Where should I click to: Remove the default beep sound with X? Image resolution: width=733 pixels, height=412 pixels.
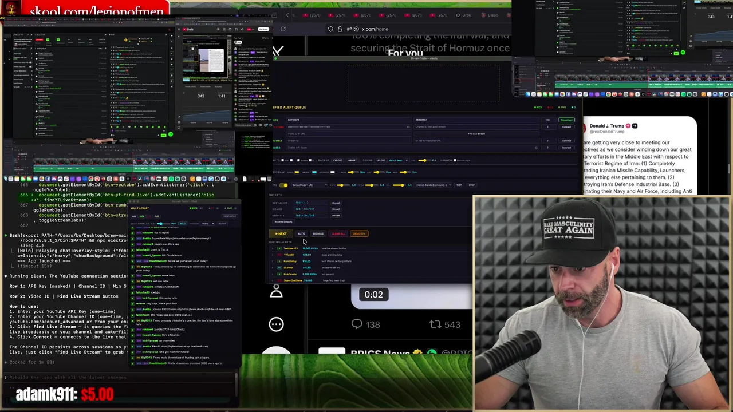coord(407,160)
